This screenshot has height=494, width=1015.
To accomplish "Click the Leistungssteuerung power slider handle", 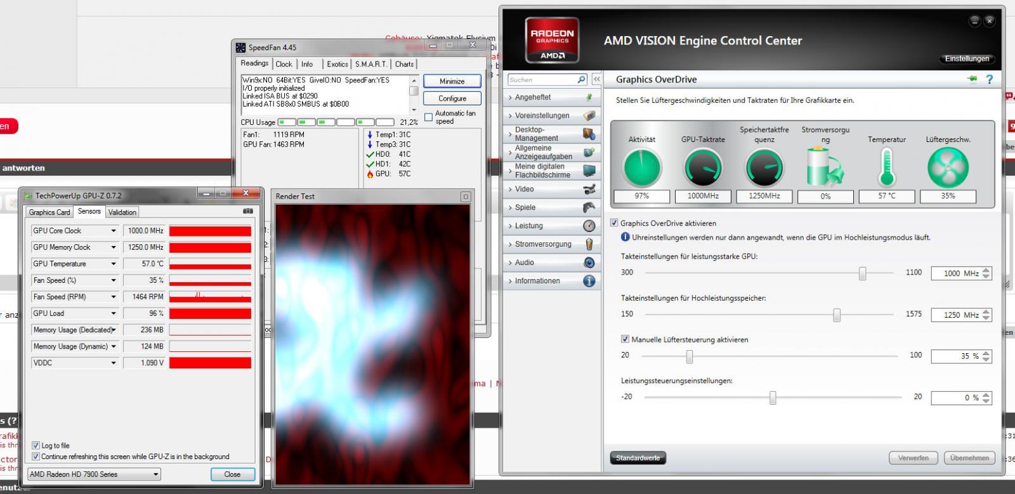I will (x=773, y=398).
